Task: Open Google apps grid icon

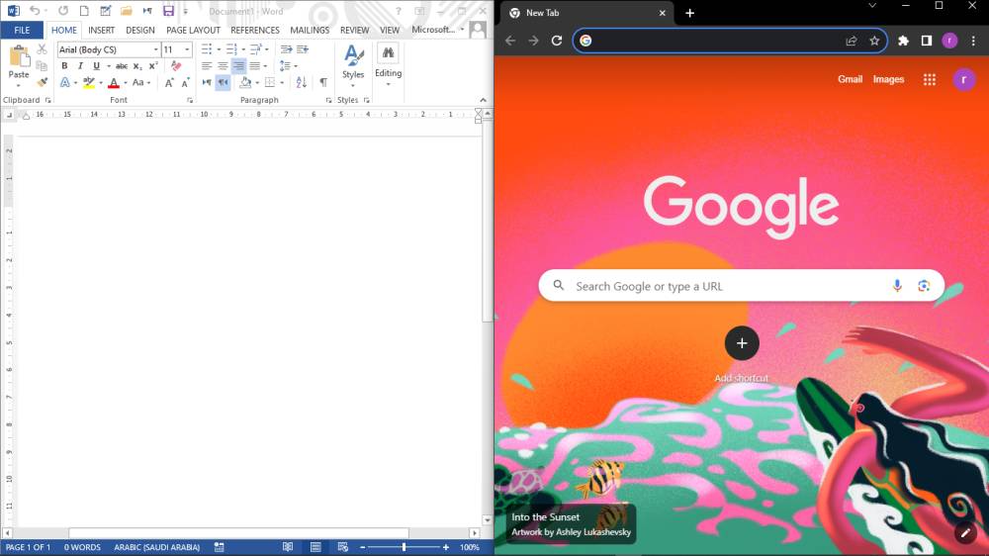Action: coord(929,79)
